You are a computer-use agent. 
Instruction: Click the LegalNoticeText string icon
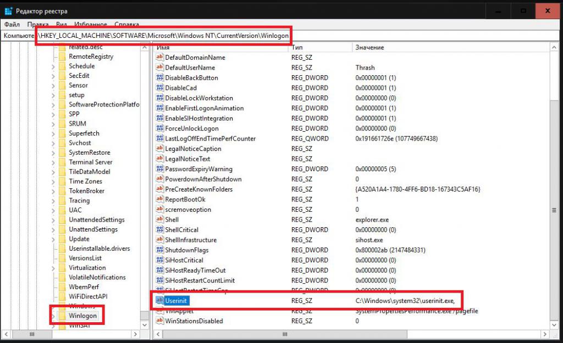(x=160, y=159)
